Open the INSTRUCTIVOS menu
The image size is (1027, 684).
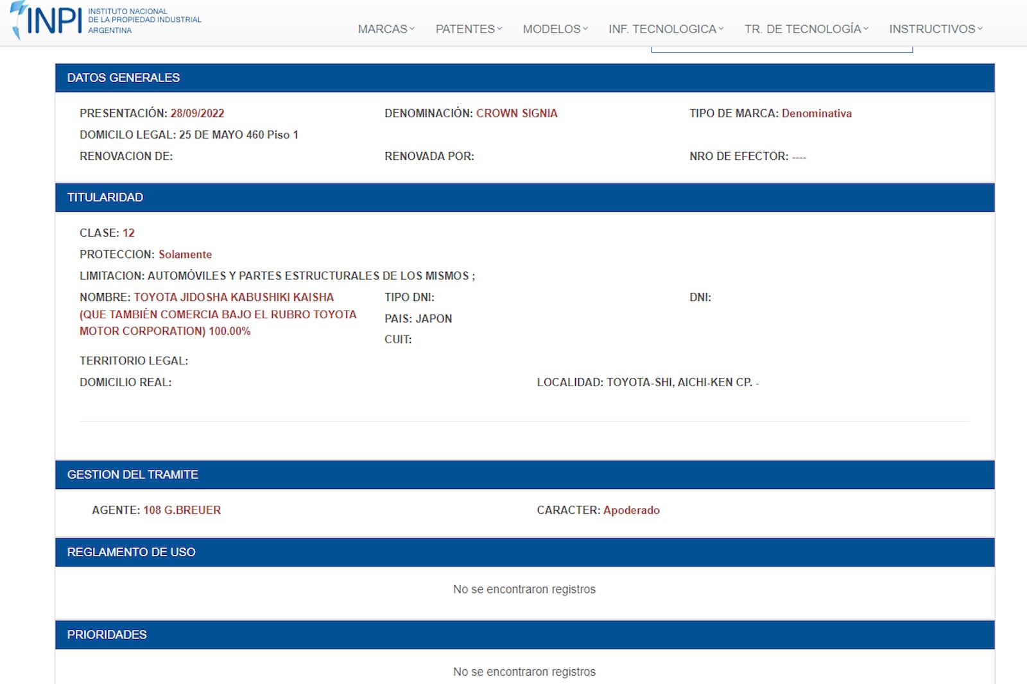click(935, 29)
